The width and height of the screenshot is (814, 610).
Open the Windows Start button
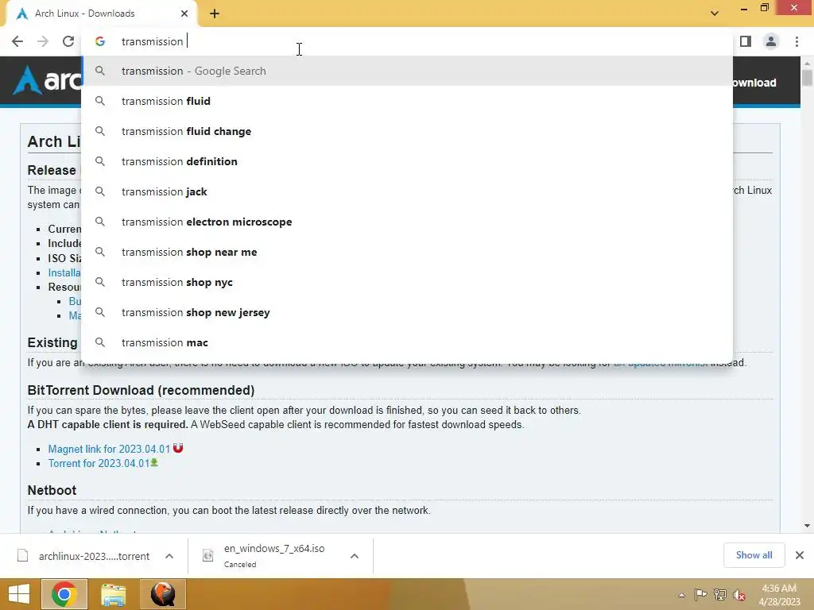(x=19, y=594)
